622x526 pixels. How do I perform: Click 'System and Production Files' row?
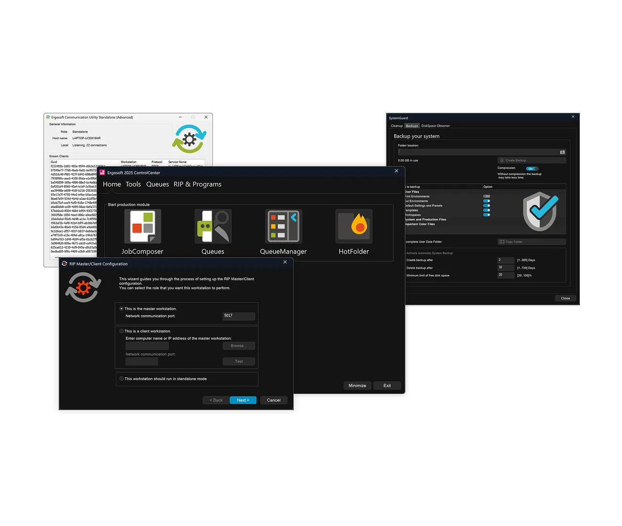426,219
